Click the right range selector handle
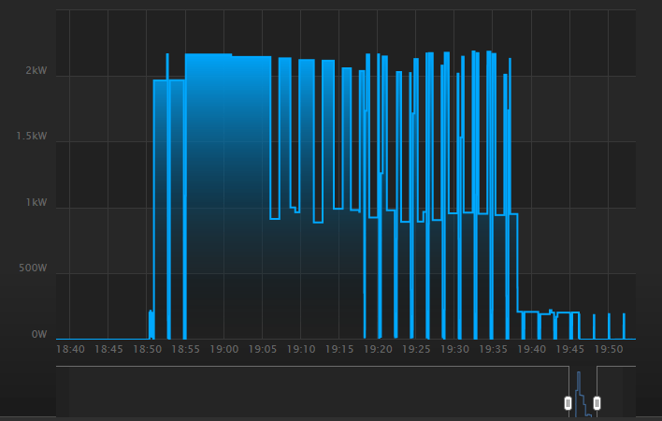Viewport: 662px width, 421px height. [x=597, y=403]
